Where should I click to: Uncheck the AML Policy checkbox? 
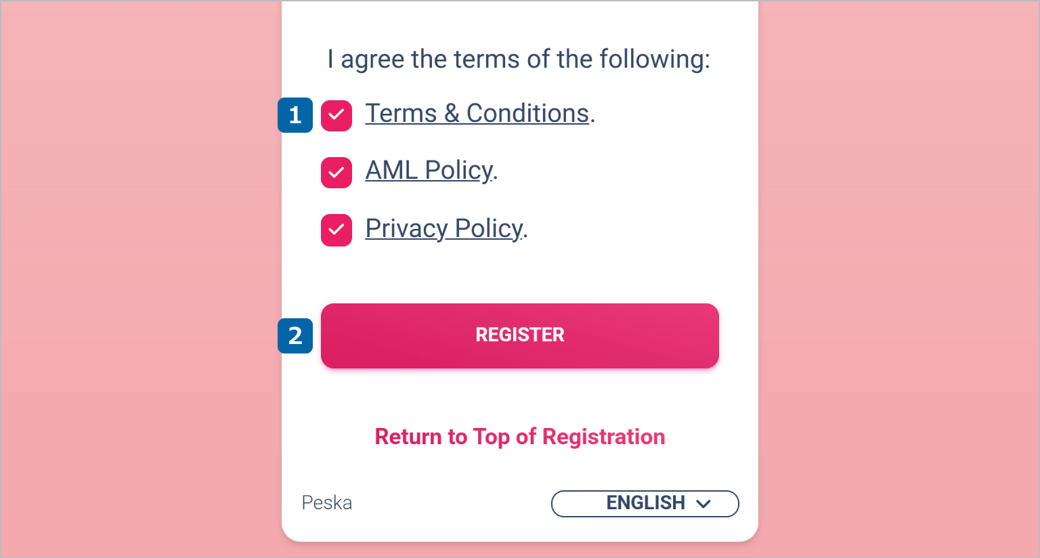(x=337, y=173)
